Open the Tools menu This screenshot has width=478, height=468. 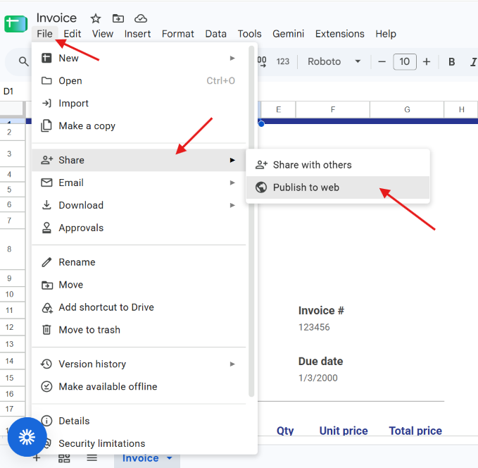pos(249,34)
